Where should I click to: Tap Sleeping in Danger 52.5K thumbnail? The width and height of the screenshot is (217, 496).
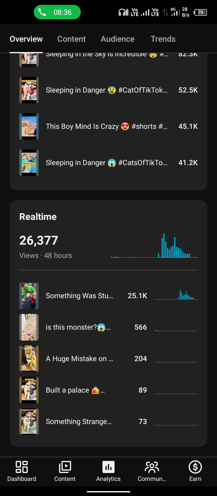pyautogui.click(x=29, y=90)
